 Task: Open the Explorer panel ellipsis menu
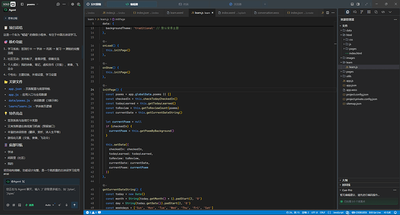(x=395, y=20)
